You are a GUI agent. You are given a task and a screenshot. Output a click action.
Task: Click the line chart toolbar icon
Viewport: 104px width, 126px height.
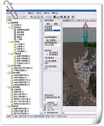click(x=58, y=17)
